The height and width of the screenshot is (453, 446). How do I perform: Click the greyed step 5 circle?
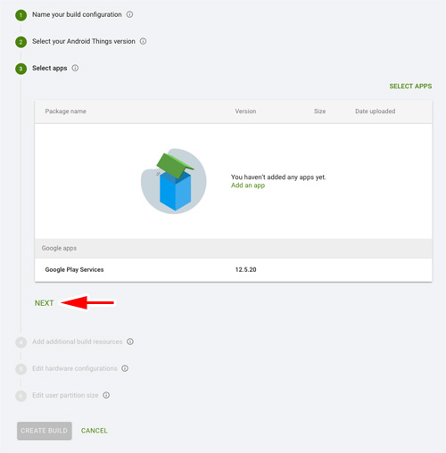[x=21, y=369]
